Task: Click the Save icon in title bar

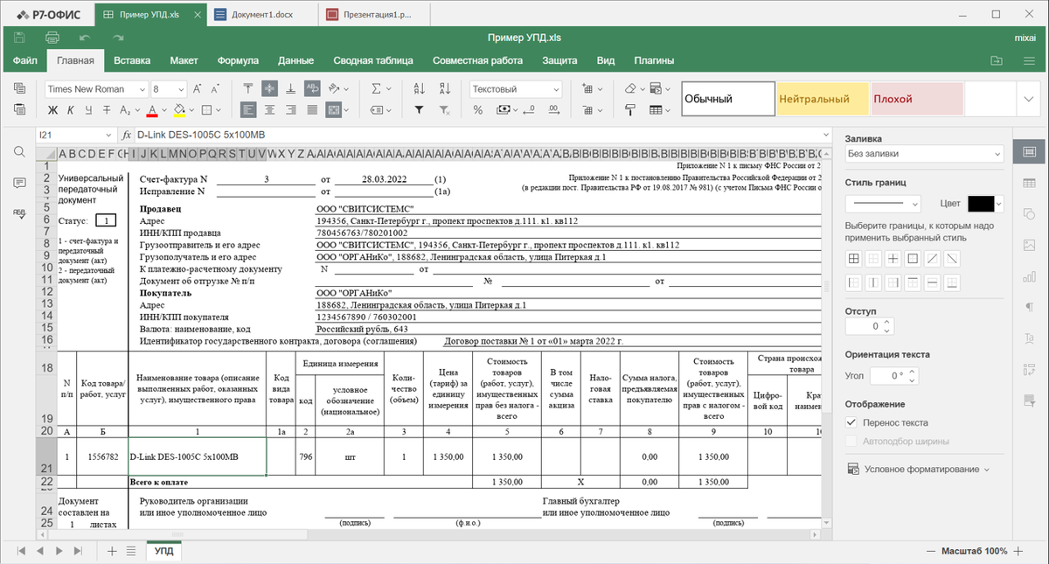Action: tap(19, 38)
